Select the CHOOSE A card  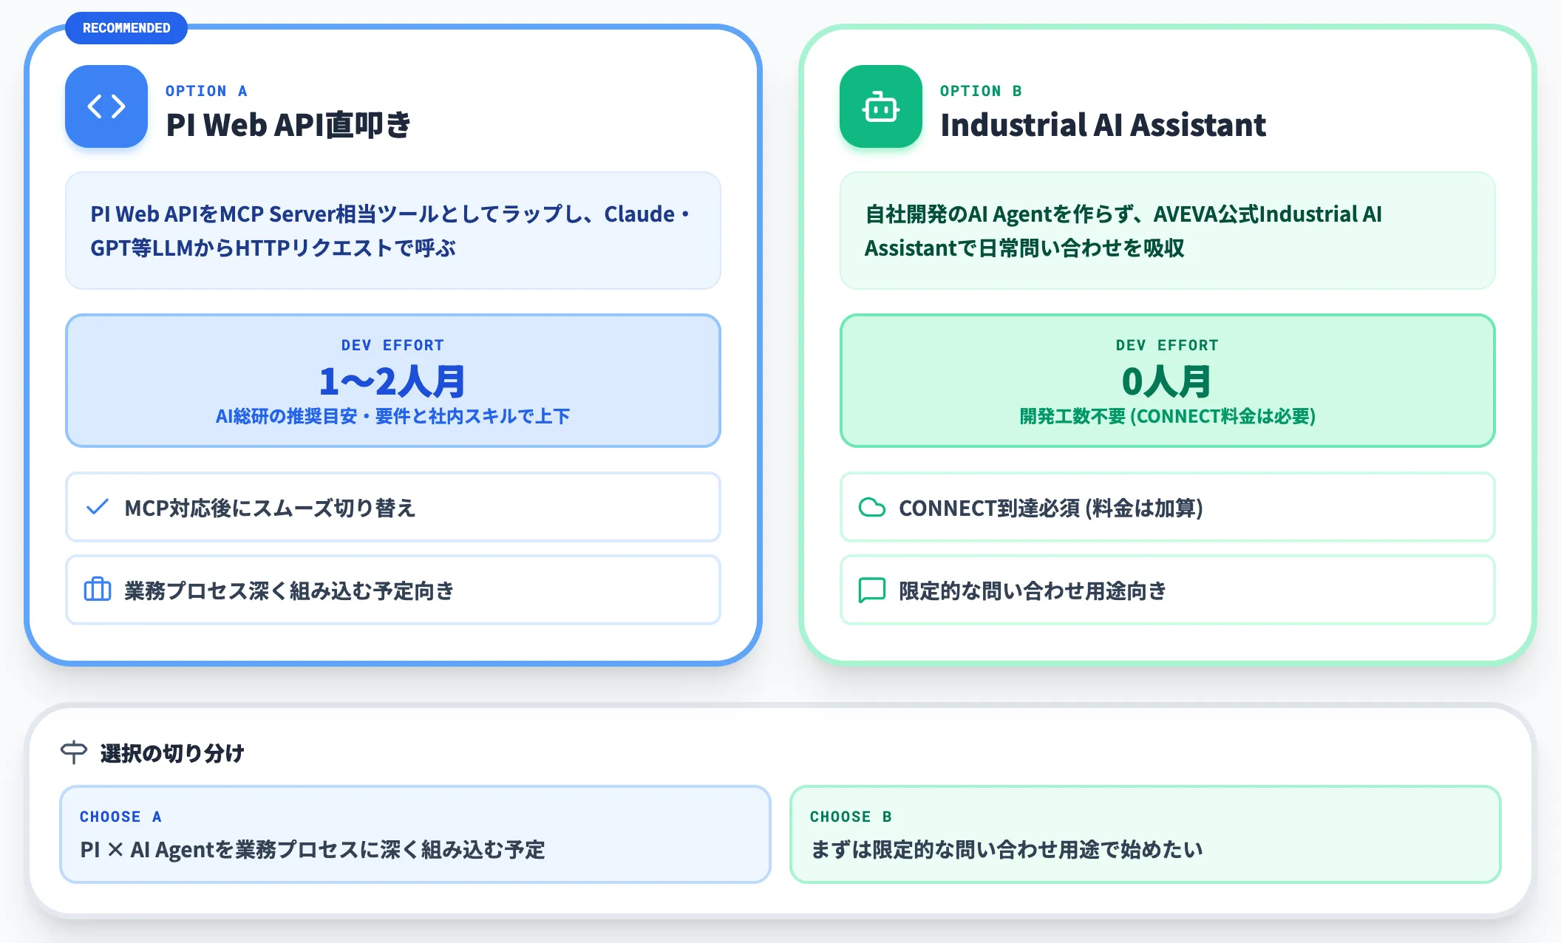coord(415,834)
